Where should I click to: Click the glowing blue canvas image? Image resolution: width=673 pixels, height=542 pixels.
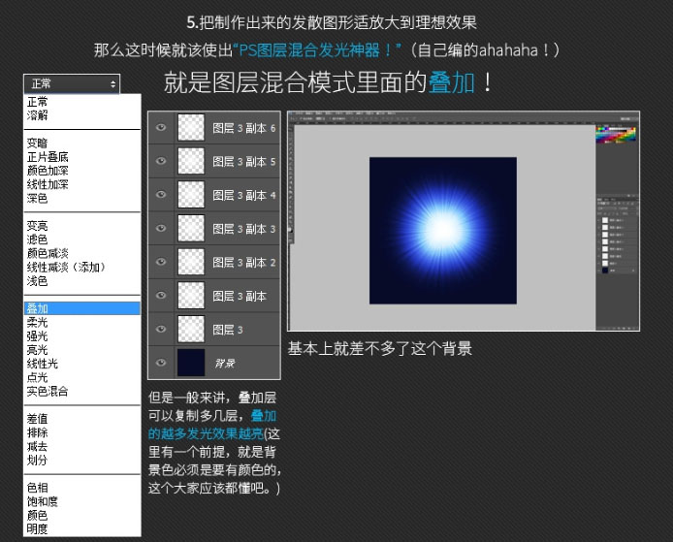tap(443, 231)
